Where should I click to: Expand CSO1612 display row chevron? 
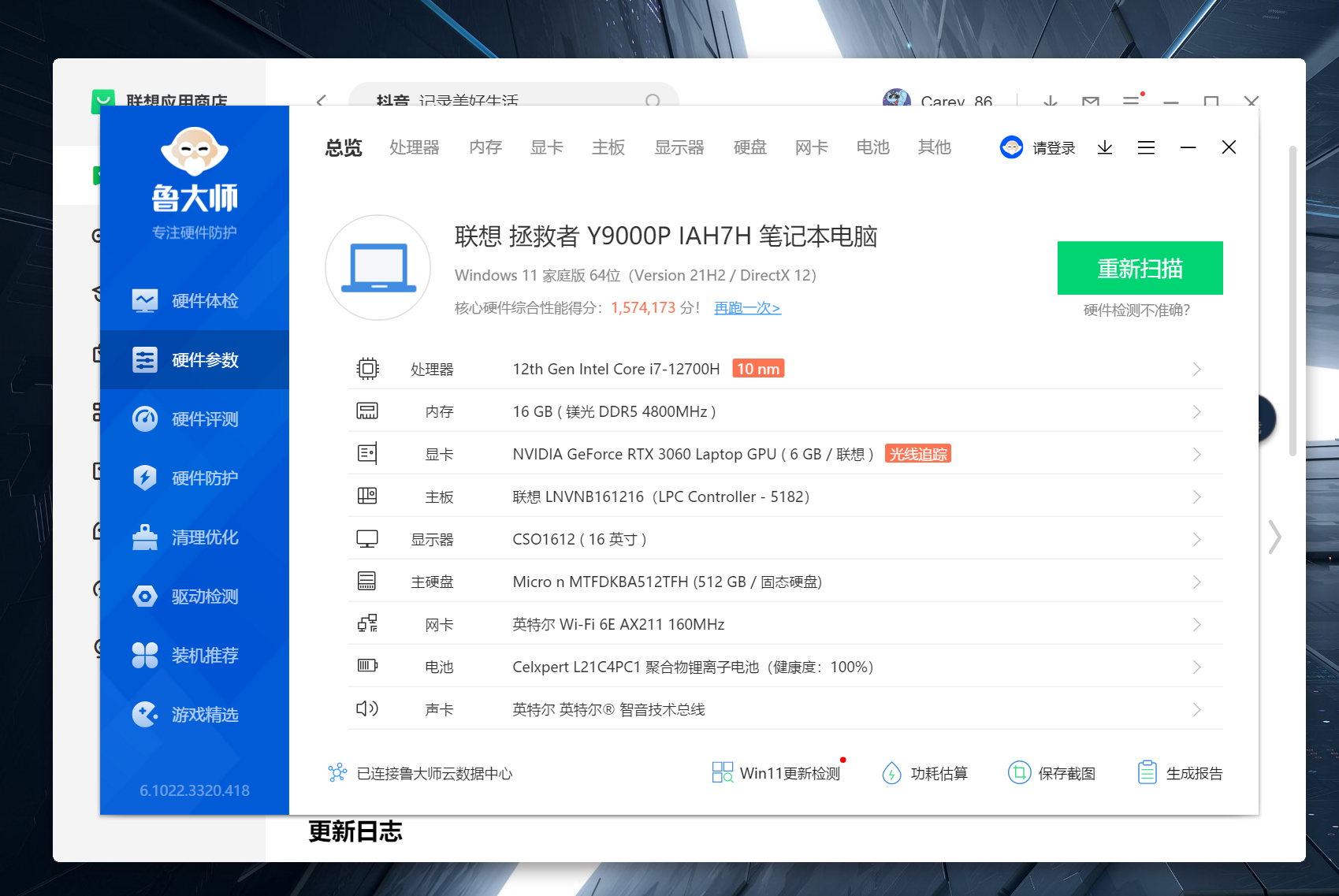pos(1196,539)
